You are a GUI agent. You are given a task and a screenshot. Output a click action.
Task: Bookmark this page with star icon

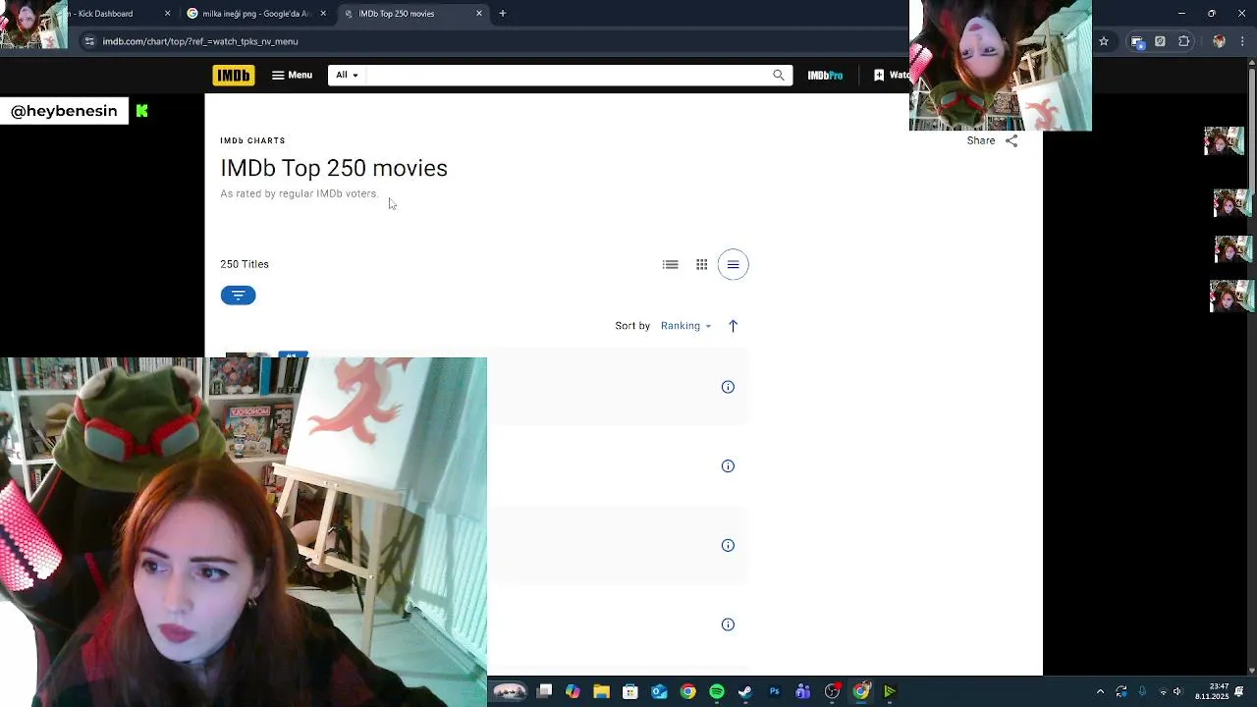(1104, 41)
